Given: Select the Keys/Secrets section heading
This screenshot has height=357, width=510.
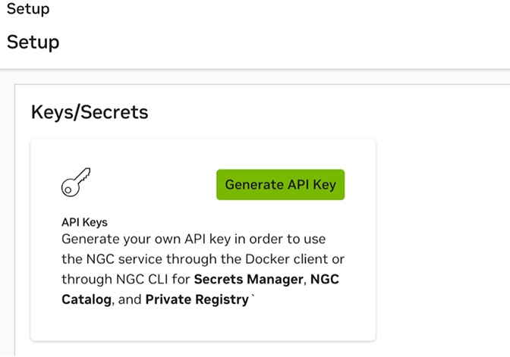Looking at the screenshot, I should [90, 113].
